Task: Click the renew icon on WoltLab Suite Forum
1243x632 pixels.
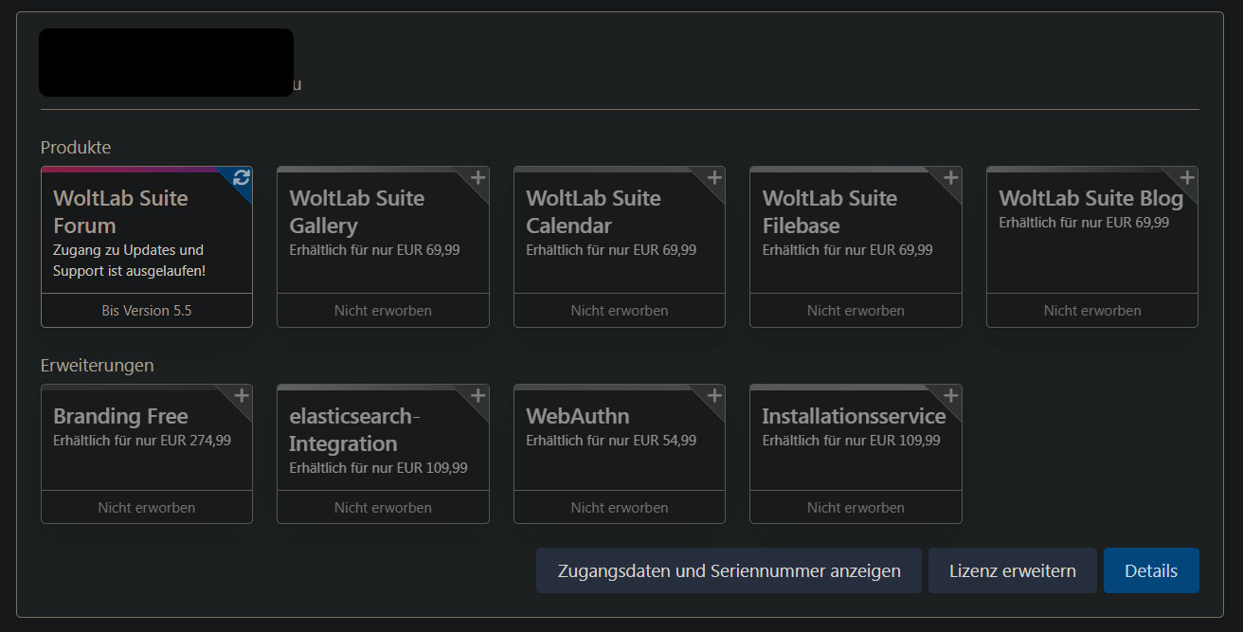Action: point(242,177)
